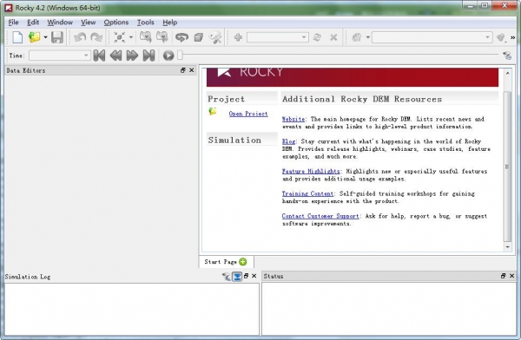The width and height of the screenshot is (521, 340).
Task: Open the Options menu
Action: pyautogui.click(x=116, y=23)
